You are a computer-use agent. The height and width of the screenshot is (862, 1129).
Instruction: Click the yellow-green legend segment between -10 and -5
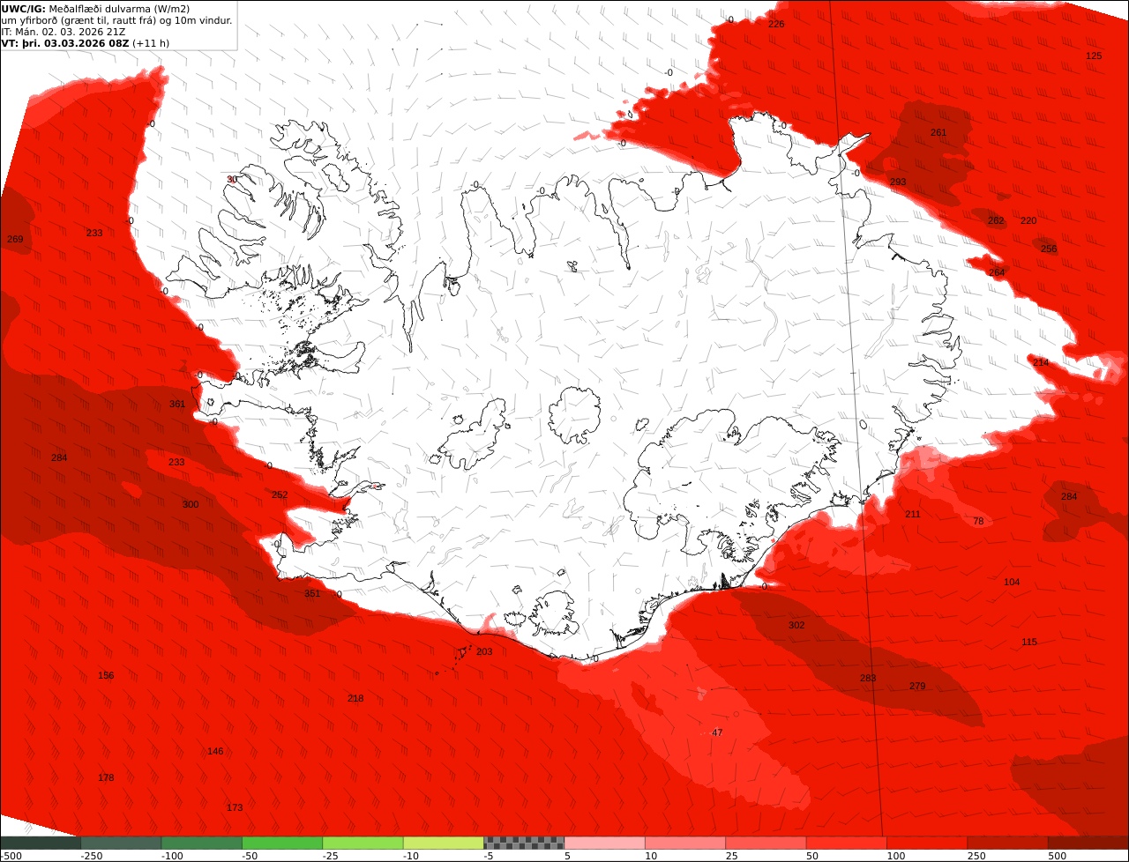(x=444, y=843)
